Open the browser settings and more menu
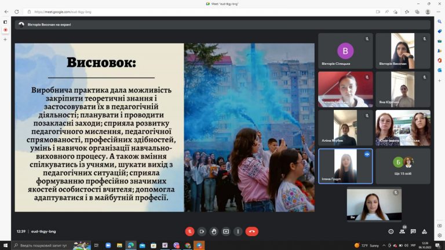 tap(439, 12)
